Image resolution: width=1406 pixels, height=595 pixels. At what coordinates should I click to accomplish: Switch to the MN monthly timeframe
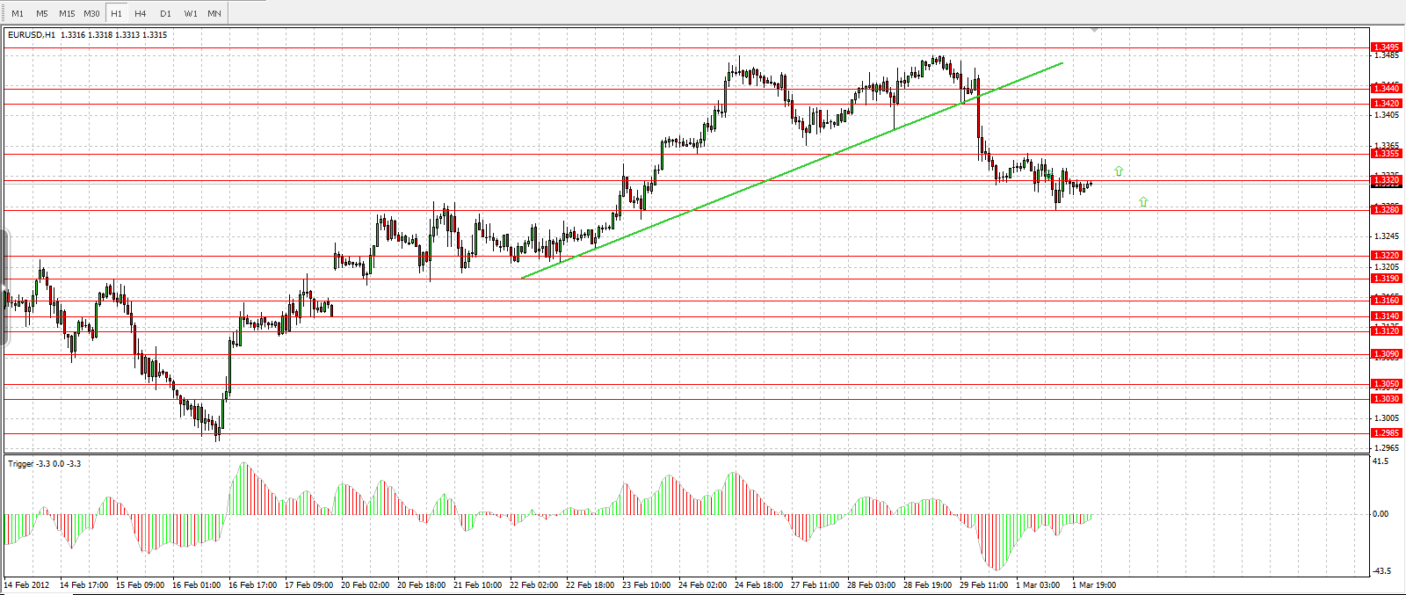pyautogui.click(x=214, y=13)
